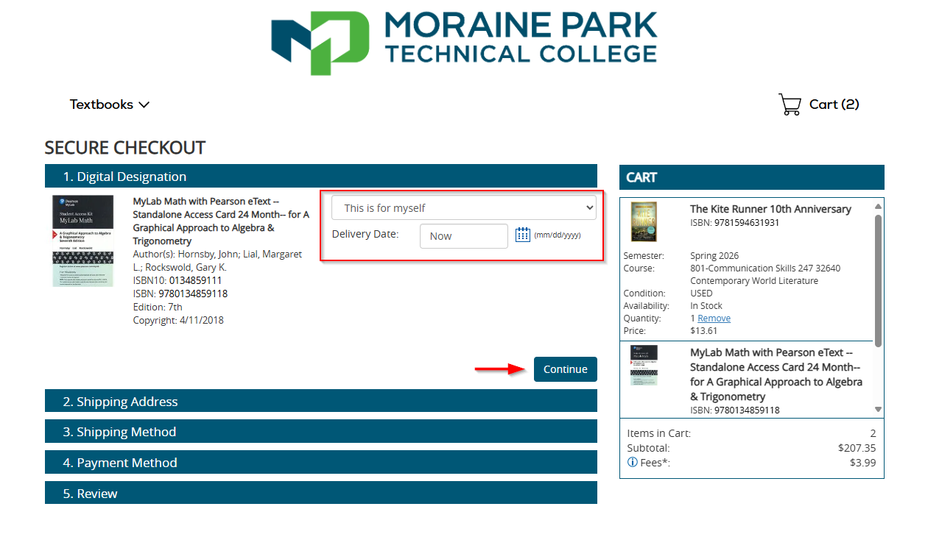
Task: Click the Cart (2) text link
Action: tap(834, 104)
